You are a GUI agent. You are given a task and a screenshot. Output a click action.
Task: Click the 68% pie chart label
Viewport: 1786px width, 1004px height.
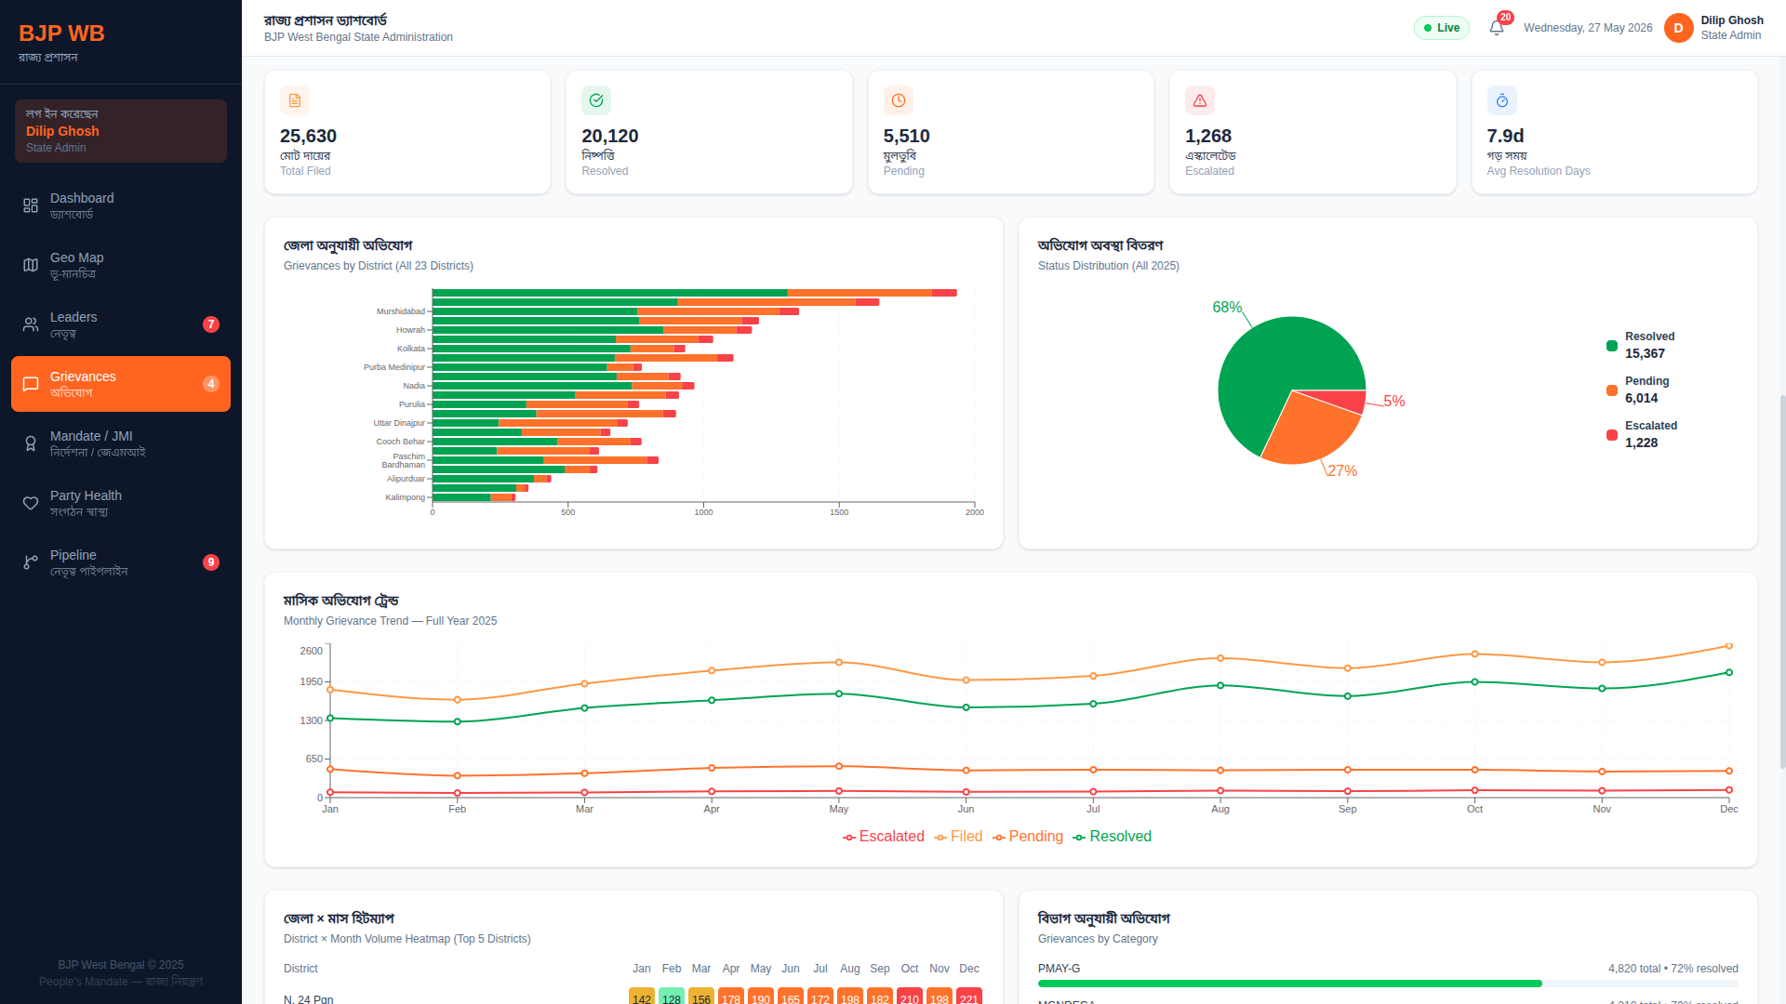point(1227,307)
